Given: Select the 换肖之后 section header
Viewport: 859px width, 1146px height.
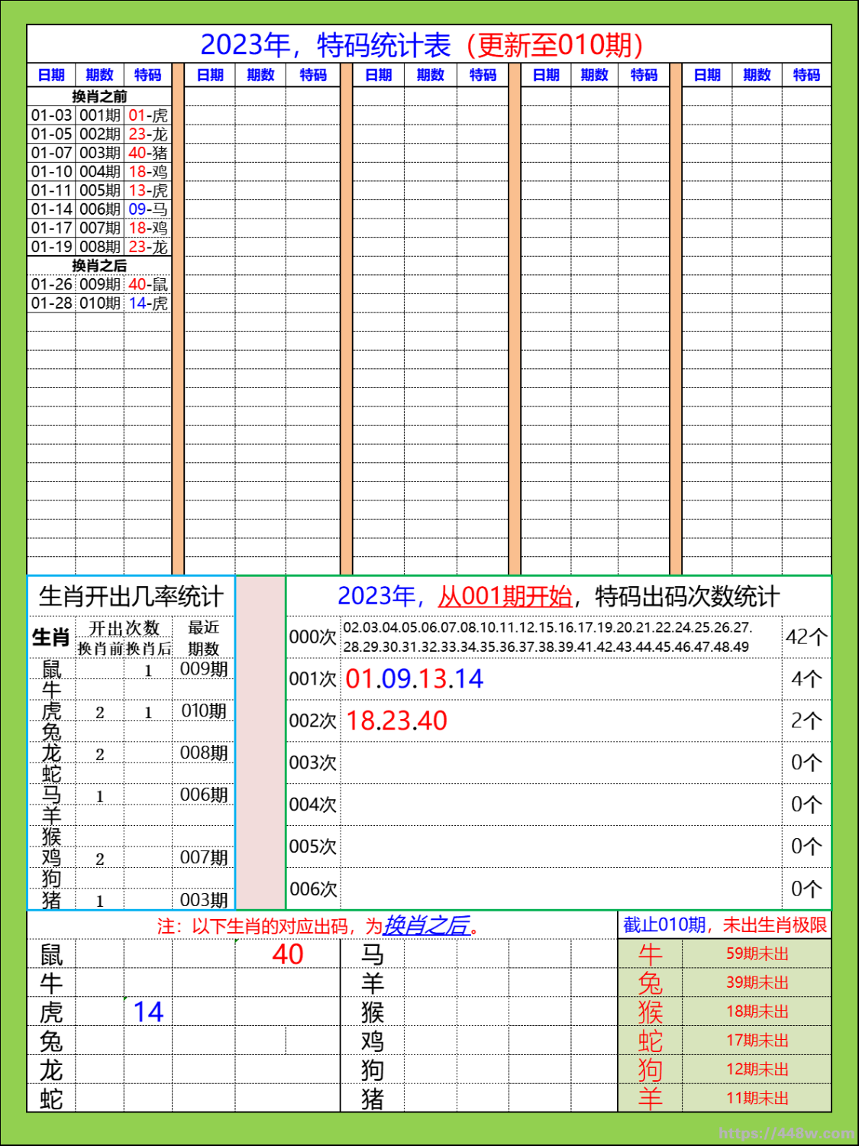Looking at the screenshot, I should pyautogui.click(x=101, y=266).
